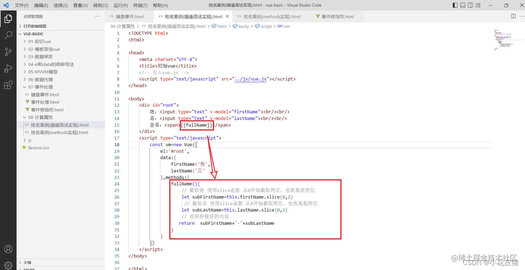The image size is (525, 270).
Task: Collapse folder 07-事件处理
Action: 61,87
